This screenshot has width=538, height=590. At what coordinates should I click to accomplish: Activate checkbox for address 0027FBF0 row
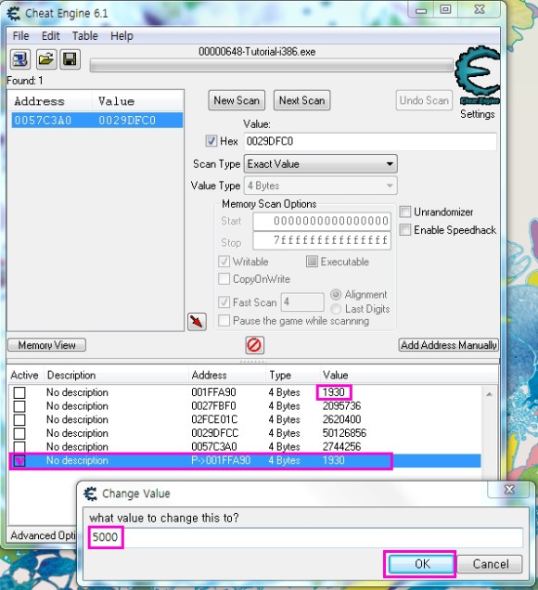19,406
